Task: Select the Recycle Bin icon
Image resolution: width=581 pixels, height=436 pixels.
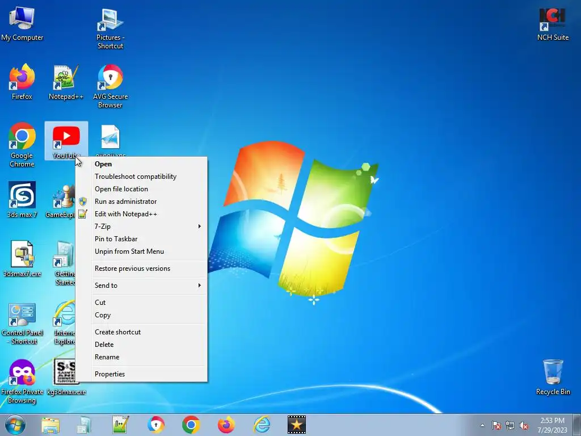Action: (x=553, y=377)
